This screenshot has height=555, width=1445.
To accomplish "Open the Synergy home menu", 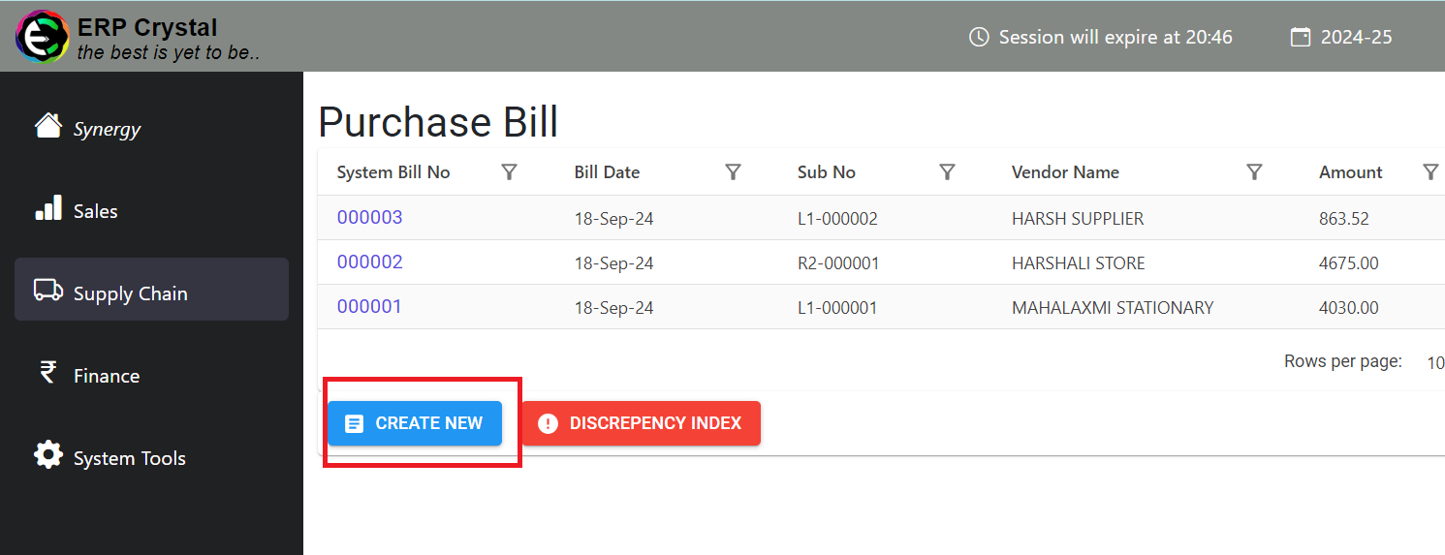I will (x=107, y=129).
